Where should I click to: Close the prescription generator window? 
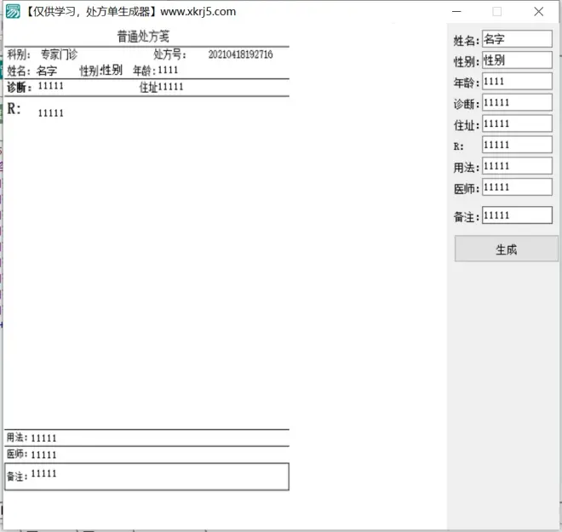538,12
